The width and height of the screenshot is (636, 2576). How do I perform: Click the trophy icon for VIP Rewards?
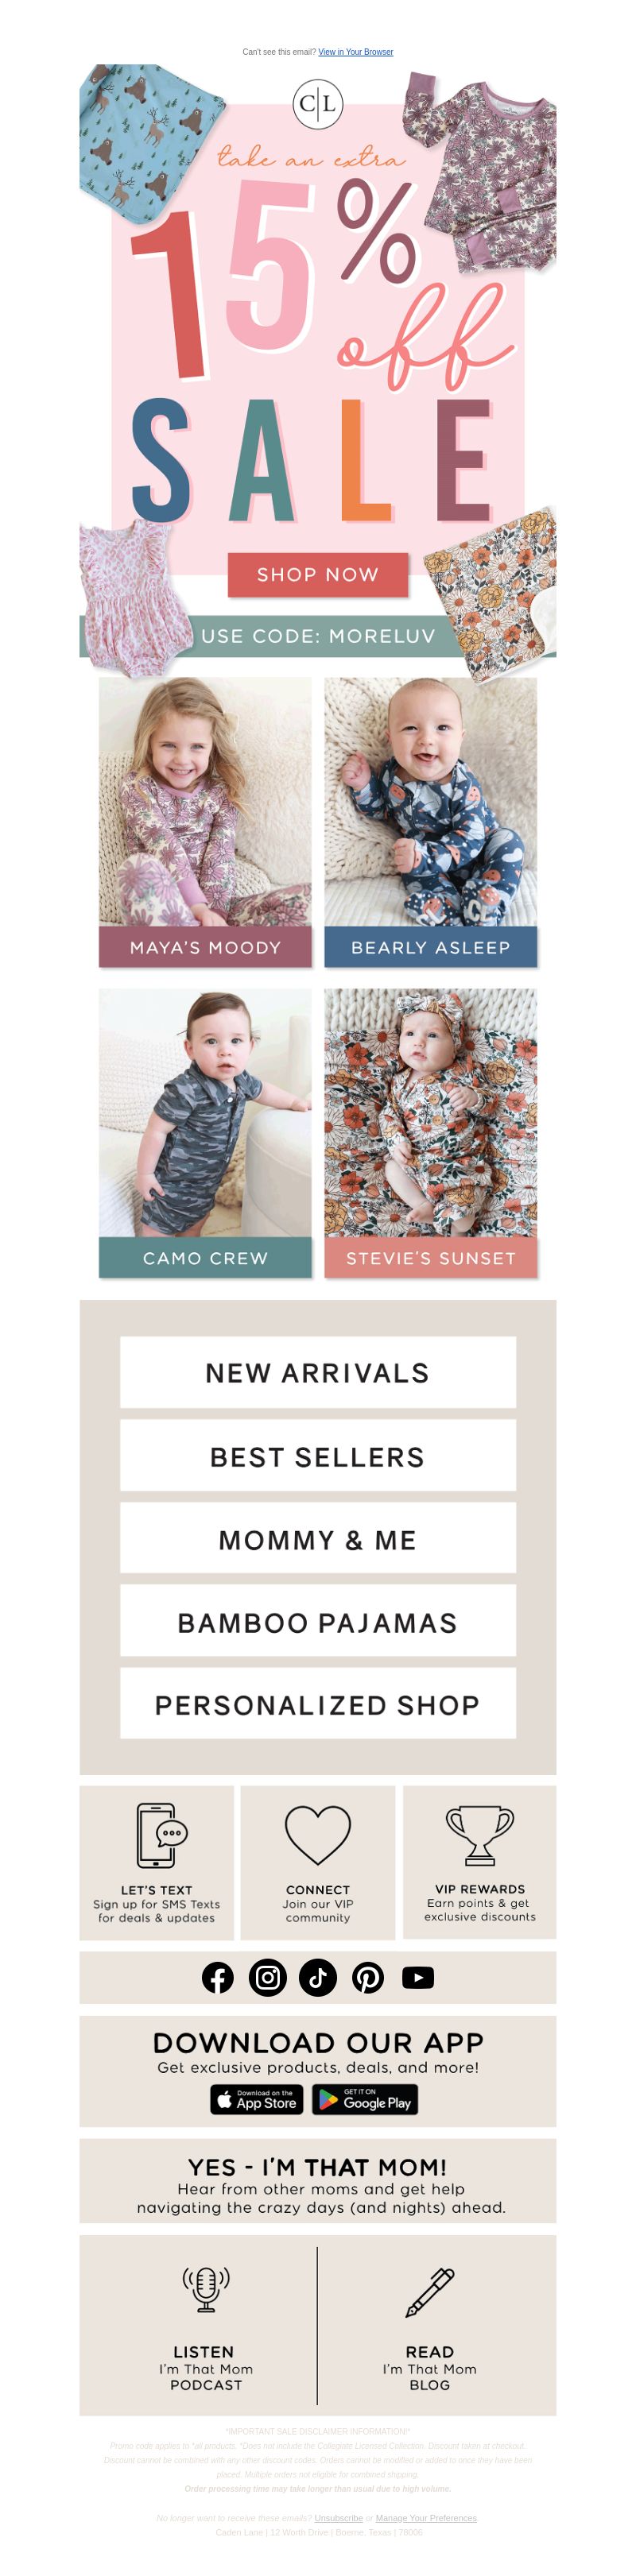[480, 1835]
